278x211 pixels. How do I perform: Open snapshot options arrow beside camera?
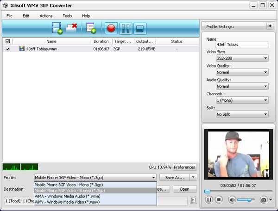coord(271,200)
